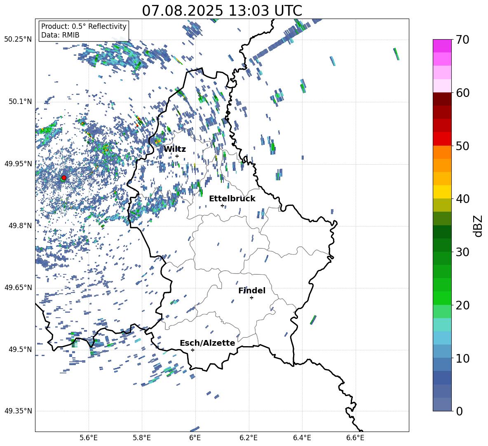Click the turquoise colorbar segment below 20
Image resolution: width=488 pixels, height=446 pixels.
(x=442, y=325)
